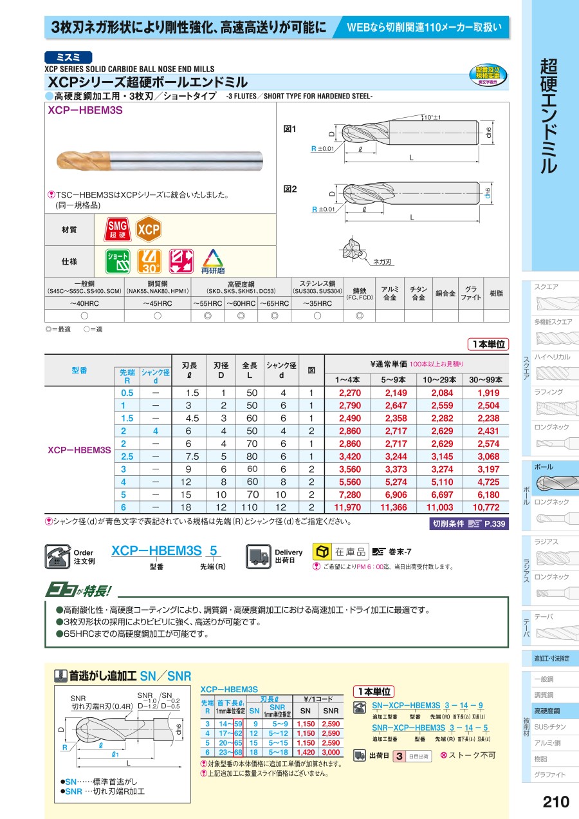Image resolution: width=579 pixels, height=819 pixels.
Task: Click the Order telephone icon
Action: (57, 556)
